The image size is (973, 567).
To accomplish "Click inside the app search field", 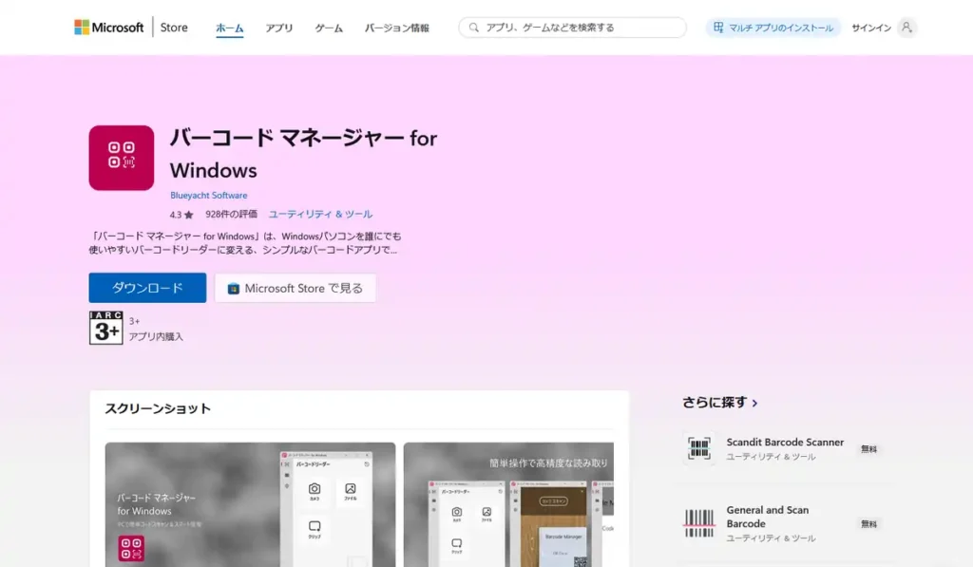I will click(x=570, y=27).
